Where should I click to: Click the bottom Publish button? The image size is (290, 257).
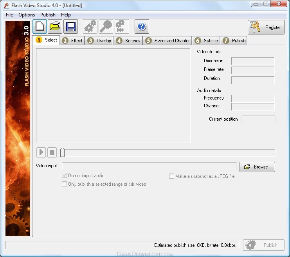coord(264,245)
